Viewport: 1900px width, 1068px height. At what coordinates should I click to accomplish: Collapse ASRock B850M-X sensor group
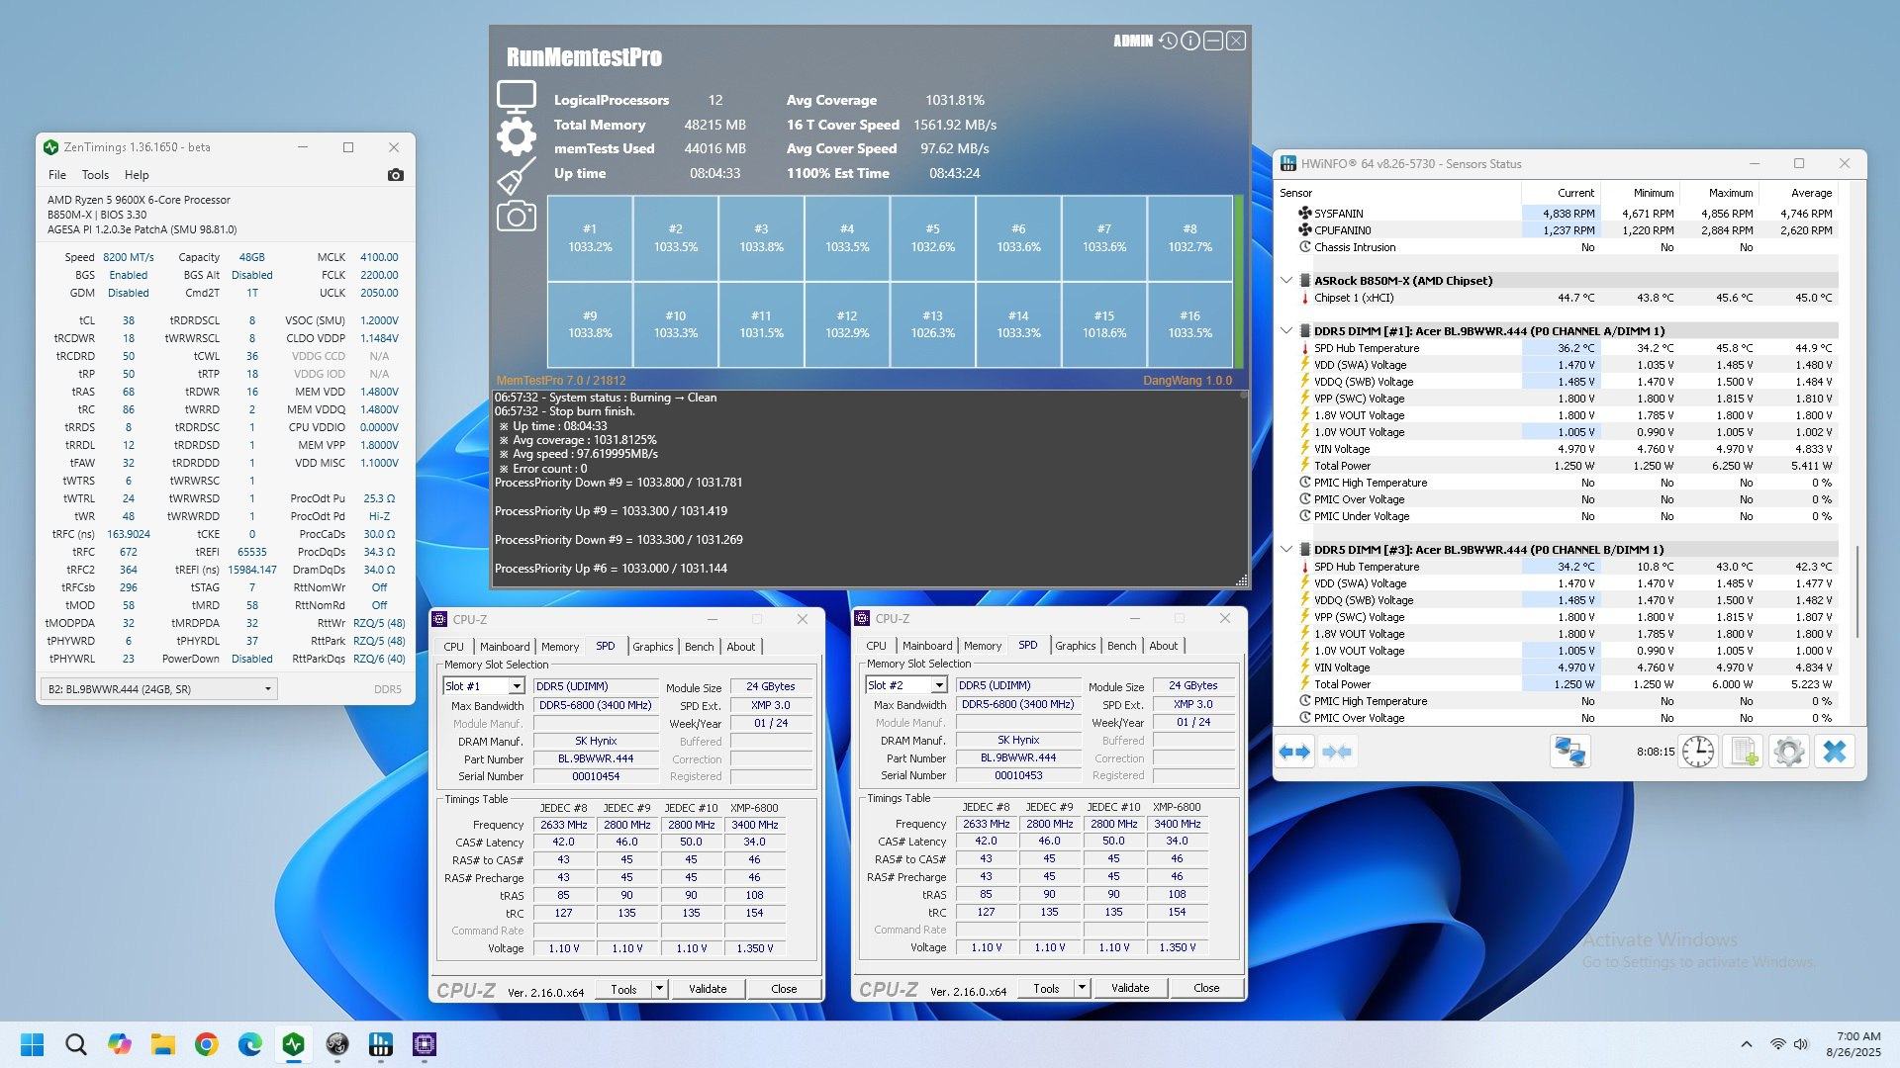[x=1286, y=281]
